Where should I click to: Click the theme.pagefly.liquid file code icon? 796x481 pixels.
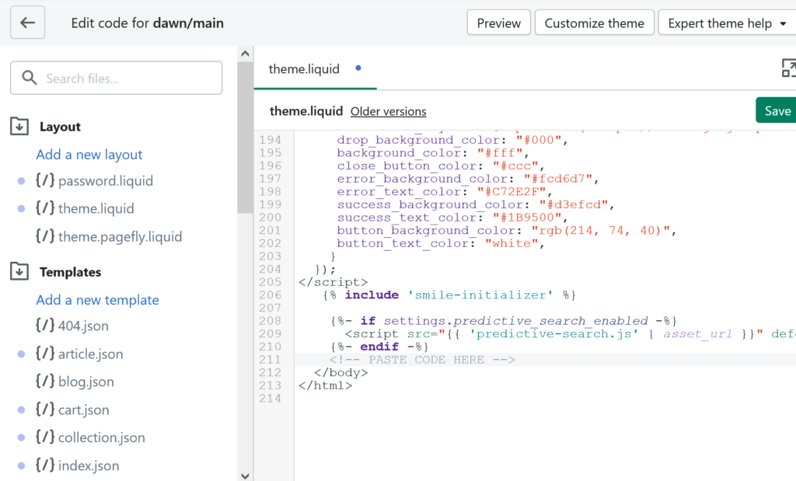pyautogui.click(x=44, y=235)
